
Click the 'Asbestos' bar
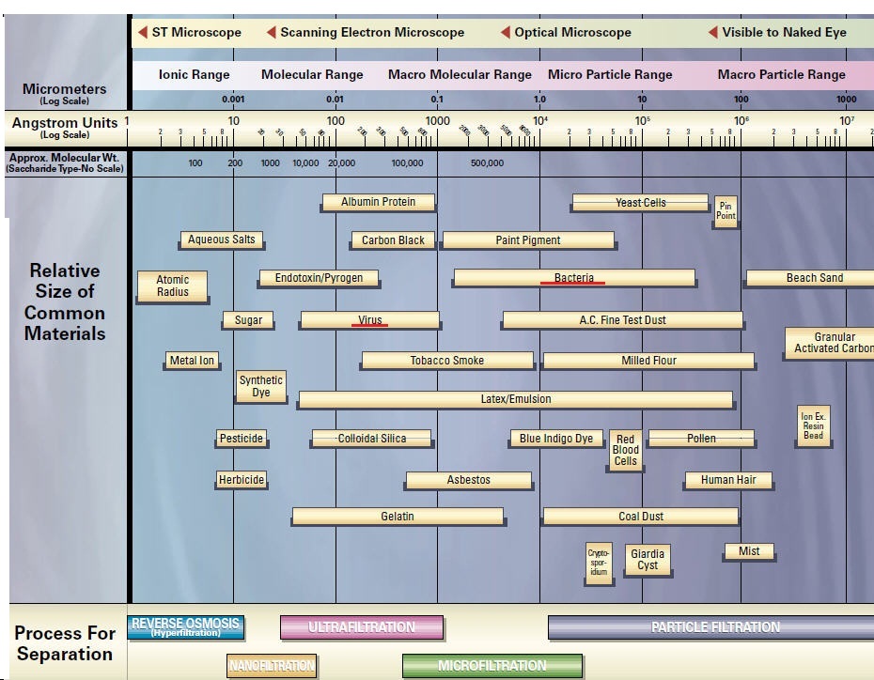(469, 480)
